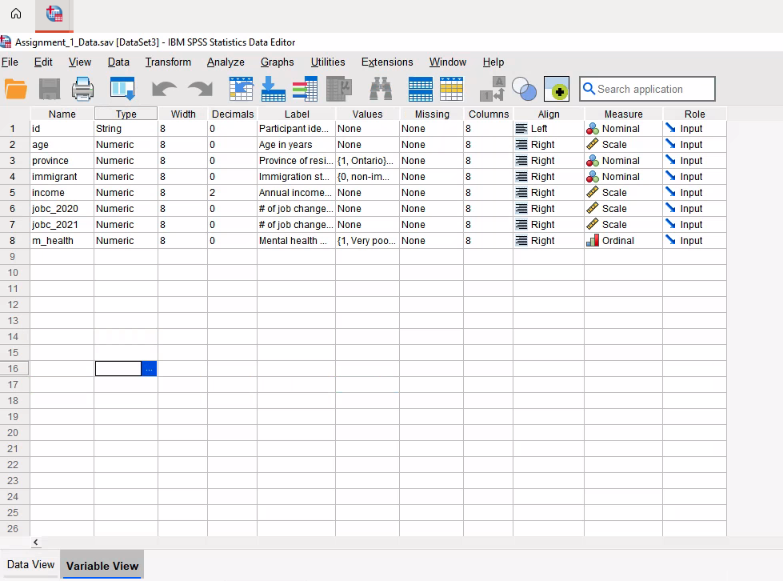The width and height of the screenshot is (783, 581).
Task: Click the ellipsis button in the selected Type cell
Action: 149,368
